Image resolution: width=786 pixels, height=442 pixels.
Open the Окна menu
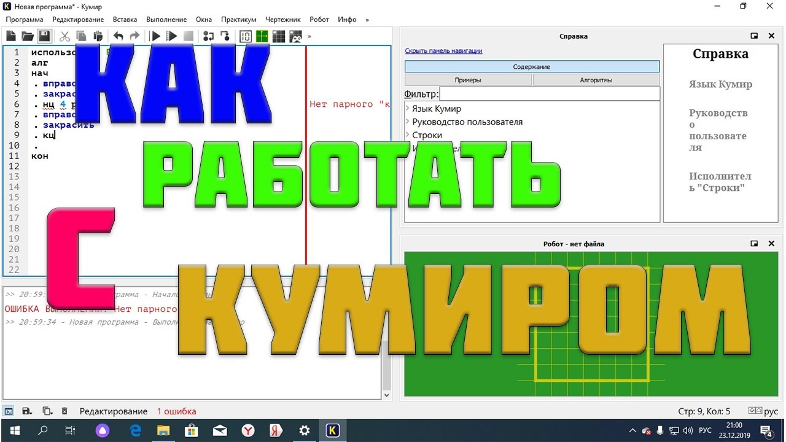pos(204,20)
